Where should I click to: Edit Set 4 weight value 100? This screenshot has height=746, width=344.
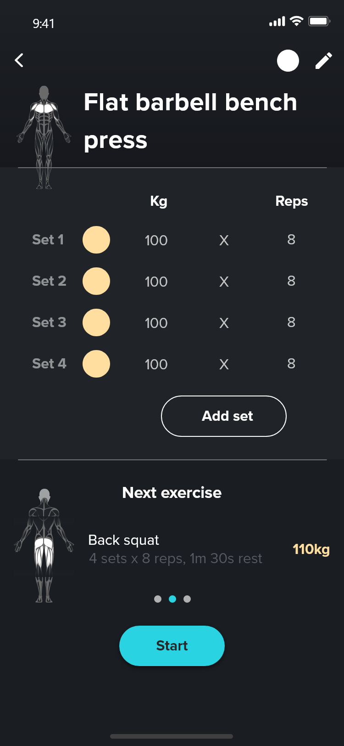click(156, 364)
